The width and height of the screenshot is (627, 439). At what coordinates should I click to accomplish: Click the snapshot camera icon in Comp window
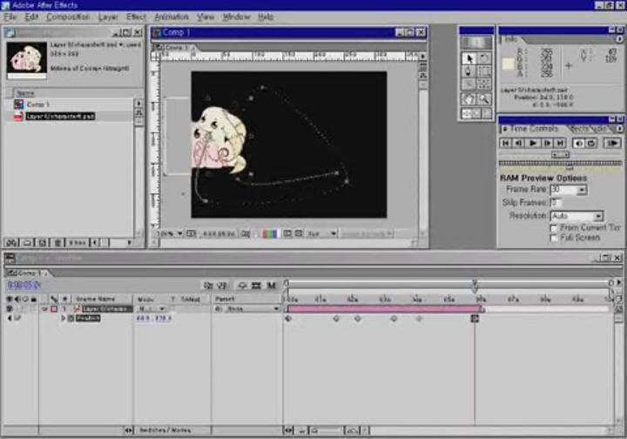(x=245, y=233)
